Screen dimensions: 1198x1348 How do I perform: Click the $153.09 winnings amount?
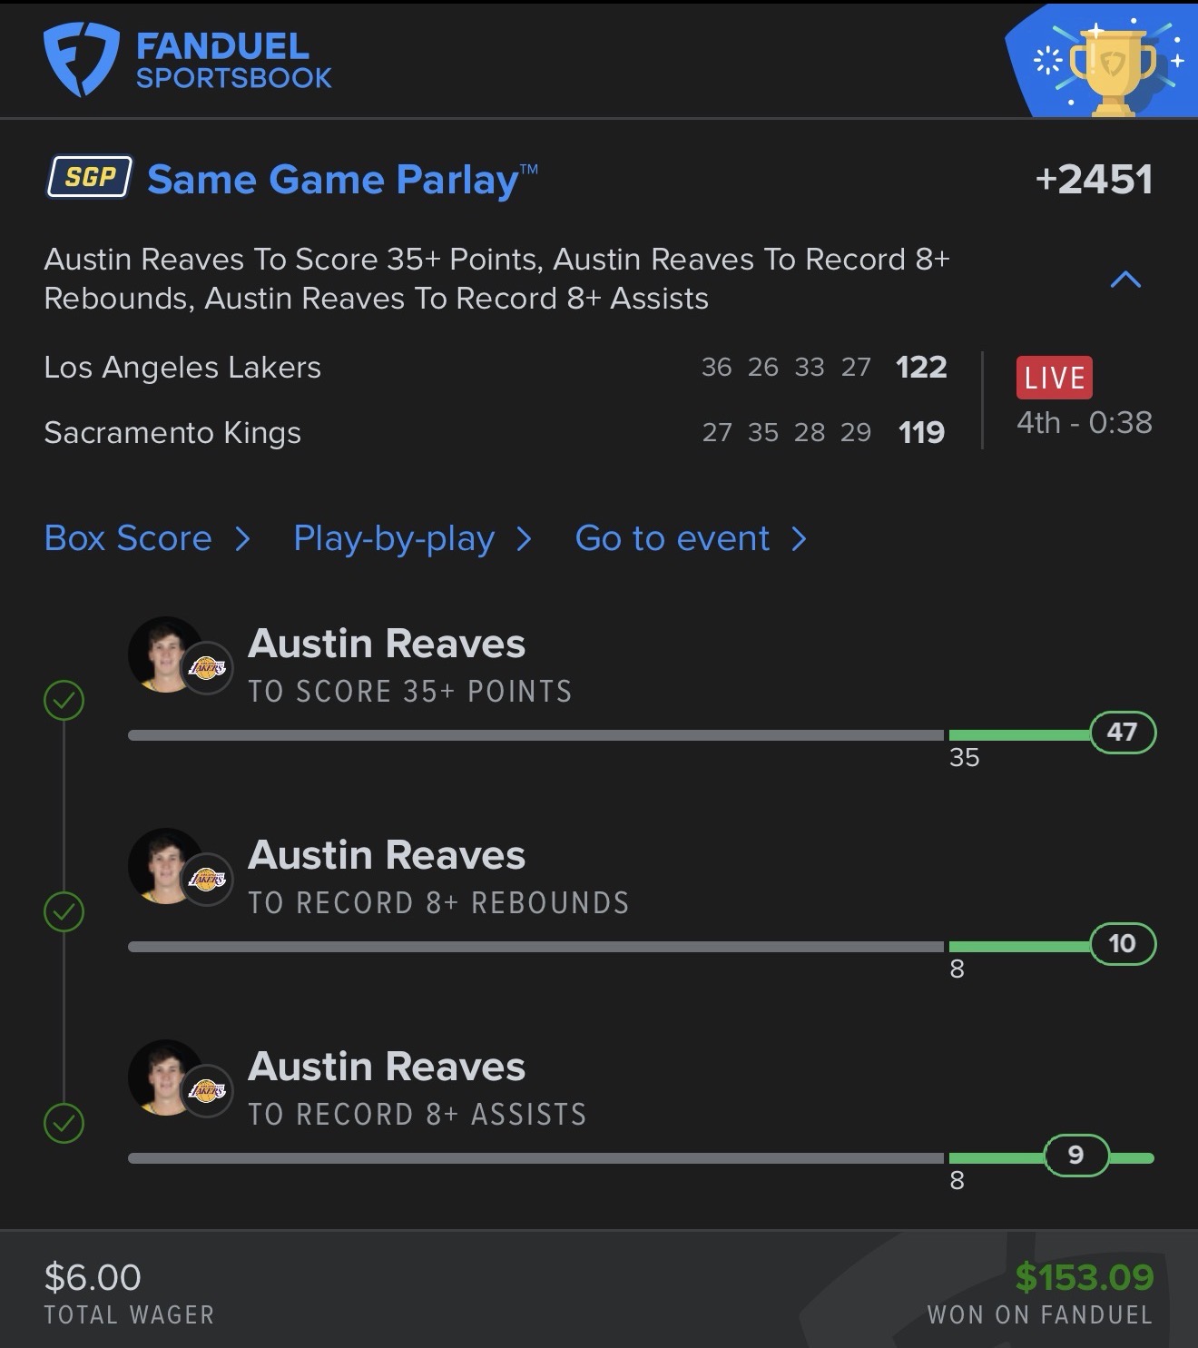tap(1084, 1277)
